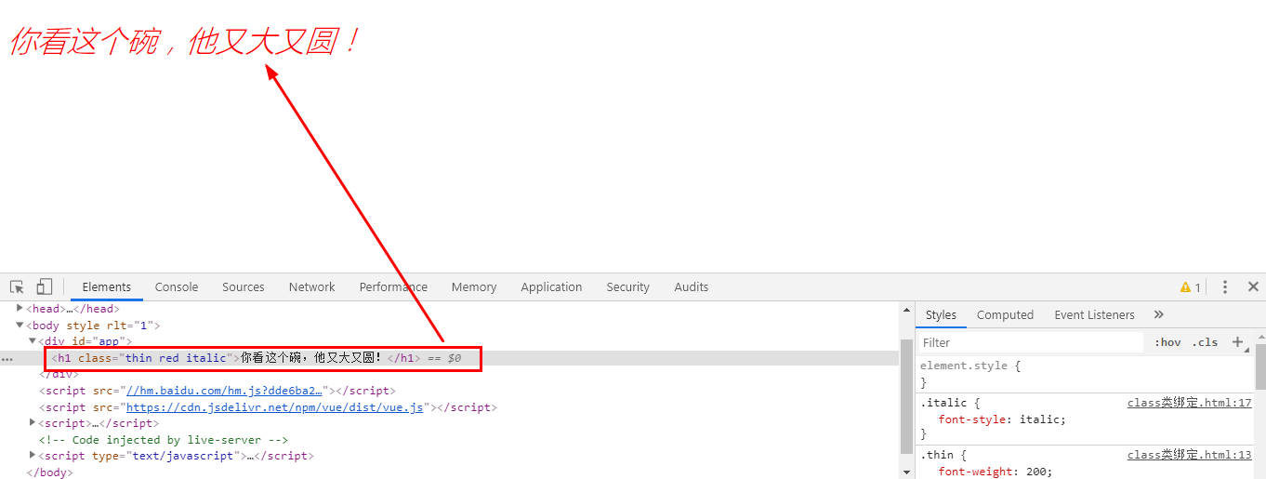Open the cdn.jsdelivr.net vue.js link
The height and width of the screenshot is (479, 1266).
(x=275, y=407)
